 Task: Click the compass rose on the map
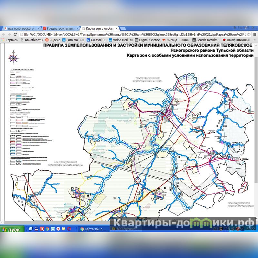pyautogui.click(x=14, y=58)
